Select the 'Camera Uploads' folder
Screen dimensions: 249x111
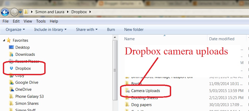[x=145, y=91]
